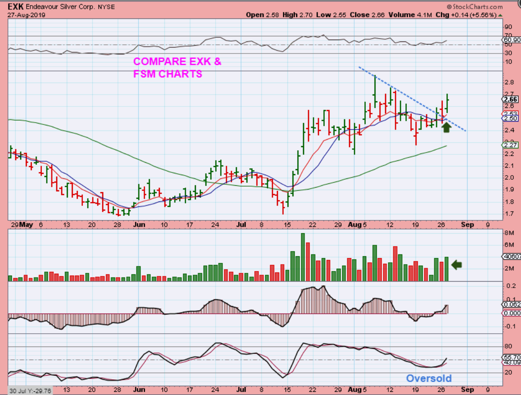The width and height of the screenshot is (521, 395).
Task: Click the 90 level on RSI scale
Action: click(508, 27)
